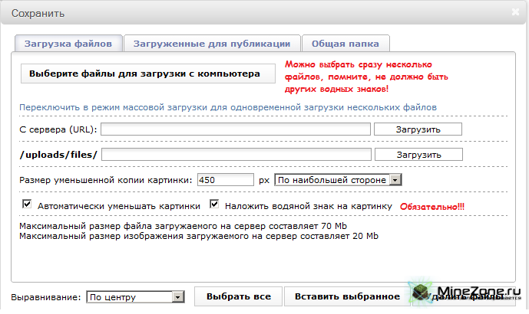Click inside the /uploads/files/ path field

(236, 155)
